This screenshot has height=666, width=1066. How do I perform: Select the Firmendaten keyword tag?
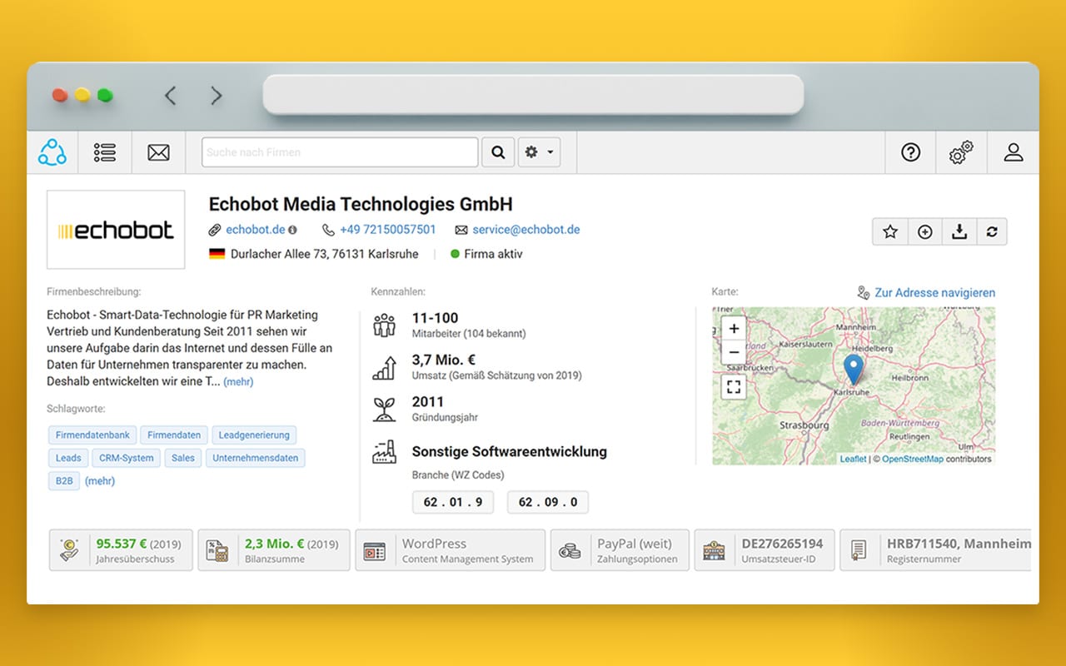pos(175,435)
